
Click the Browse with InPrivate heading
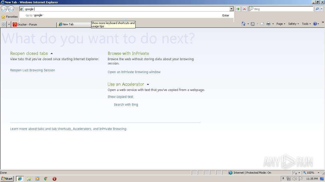(x=128, y=54)
